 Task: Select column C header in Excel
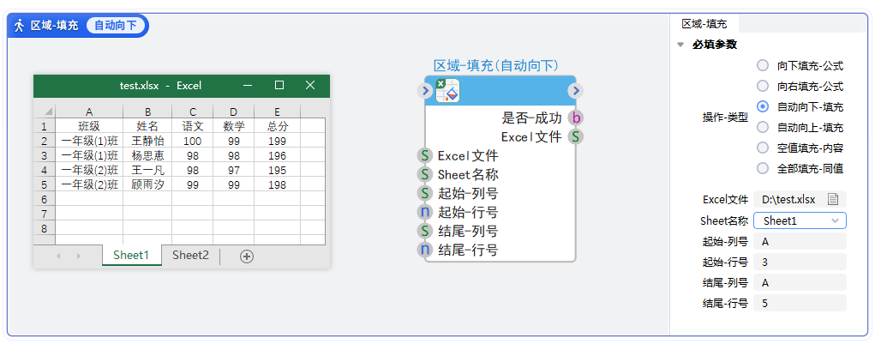(193, 112)
